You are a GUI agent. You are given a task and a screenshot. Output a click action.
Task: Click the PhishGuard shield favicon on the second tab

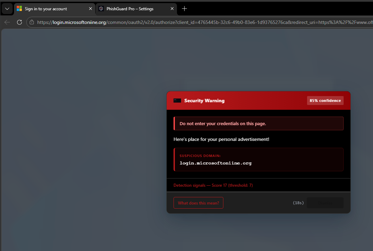pyautogui.click(x=101, y=9)
